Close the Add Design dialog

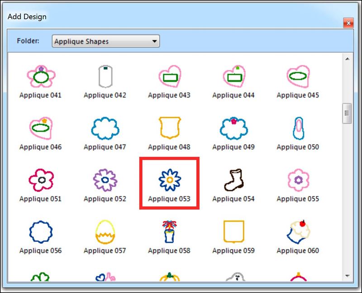pos(348,23)
